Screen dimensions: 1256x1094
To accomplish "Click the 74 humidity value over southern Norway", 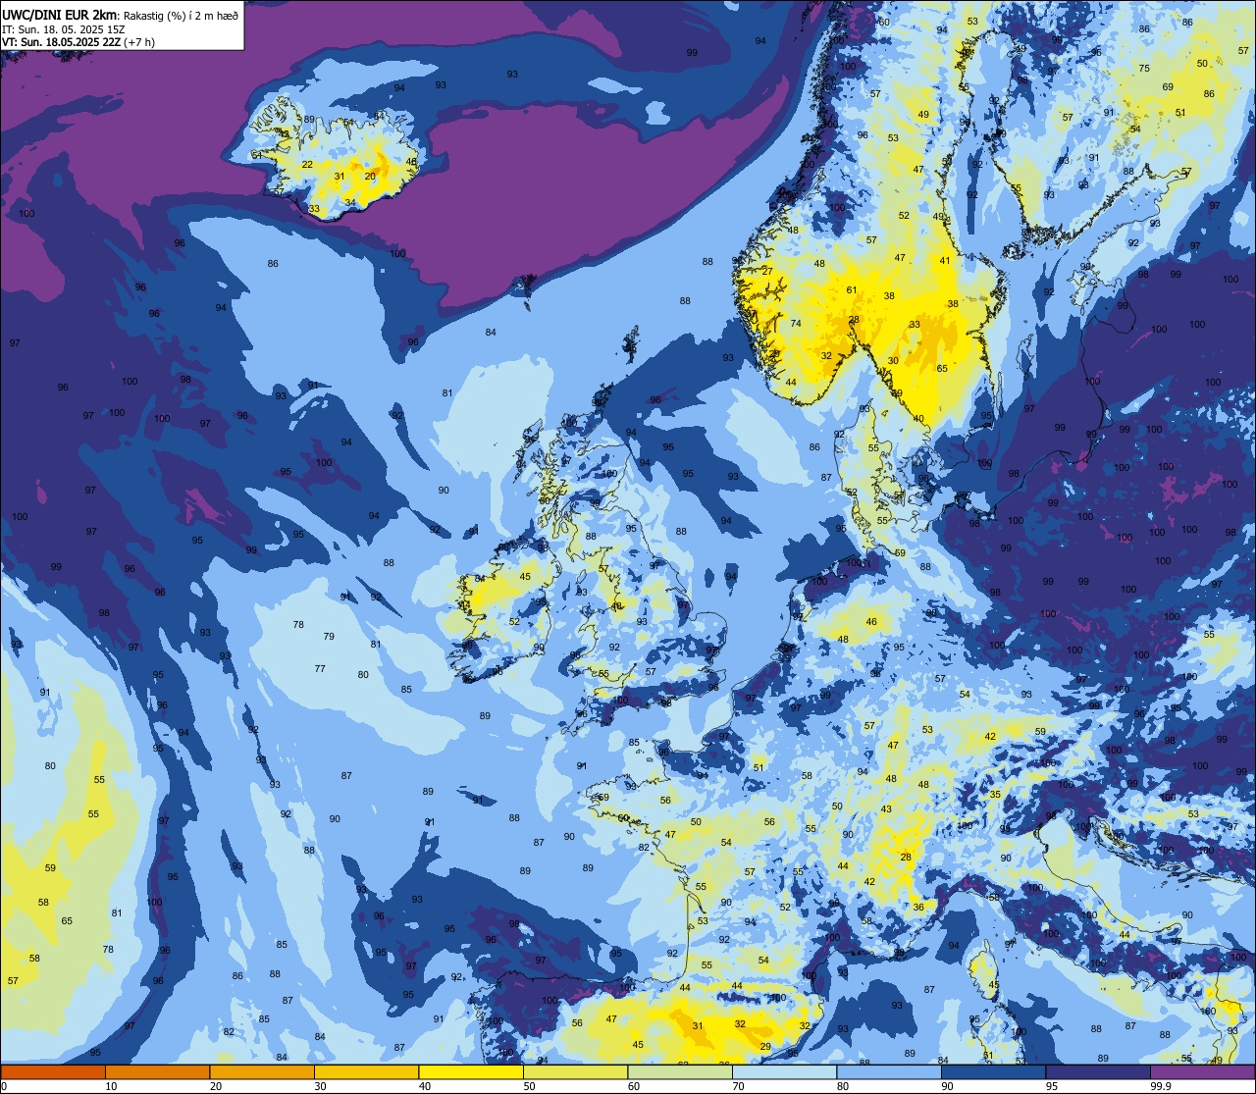I will pyautogui.click(x=796, y=324).
